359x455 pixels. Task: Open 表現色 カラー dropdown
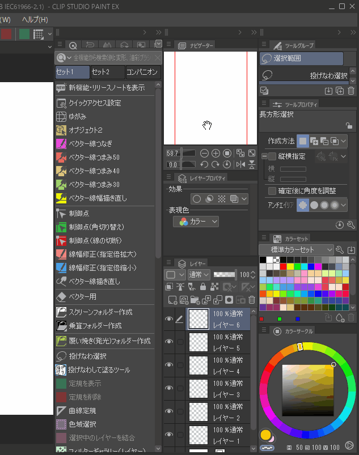click(x=196, y=222)
